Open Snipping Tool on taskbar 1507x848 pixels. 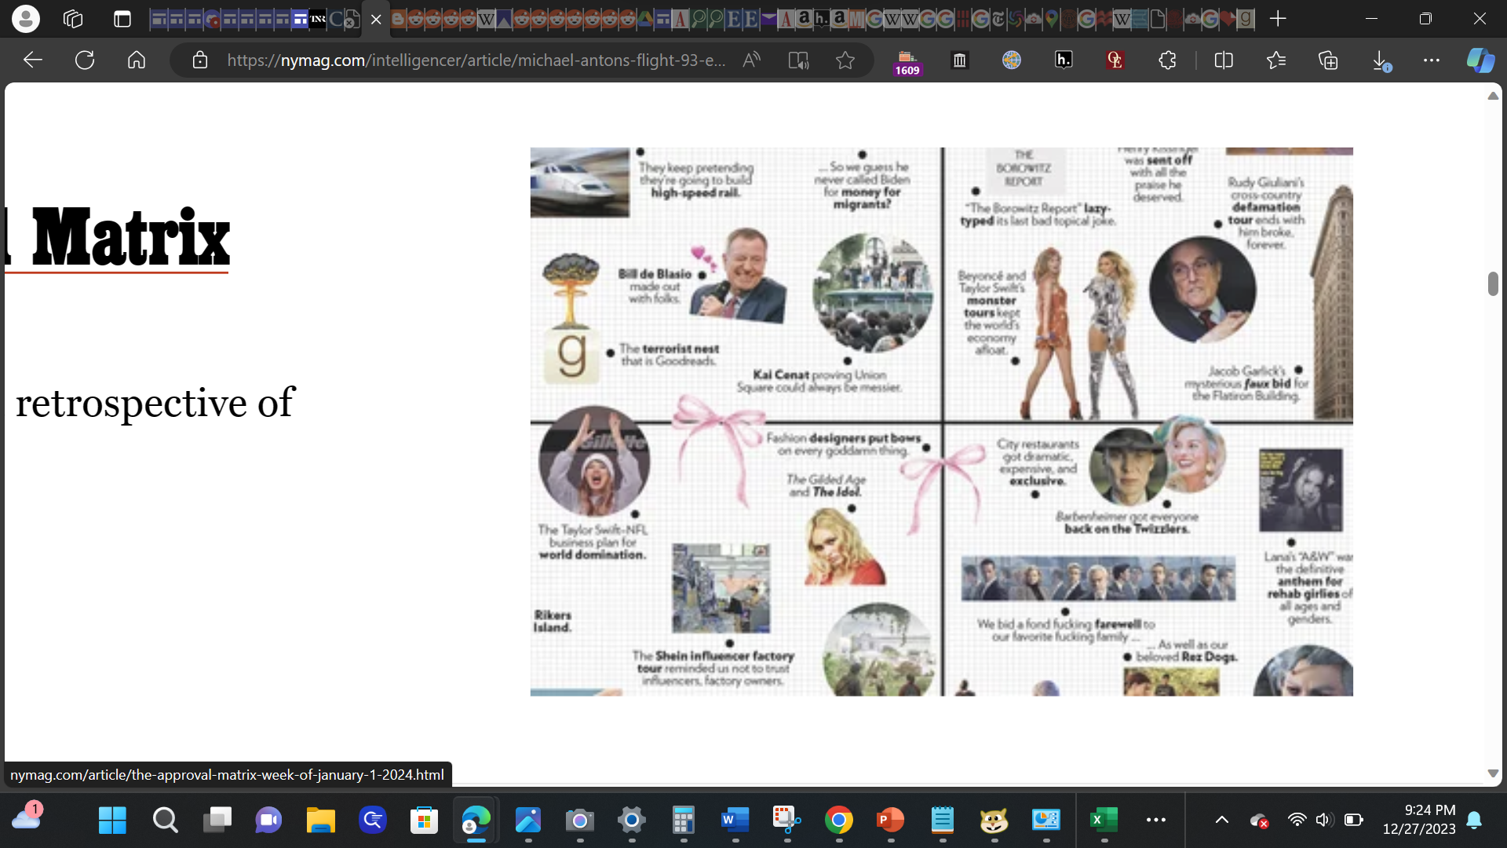[x=786, y=821]
